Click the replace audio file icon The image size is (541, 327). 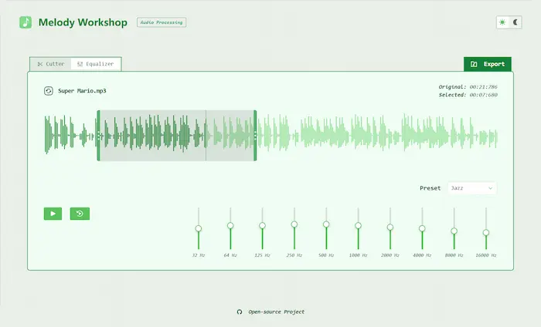pos(49,91)
